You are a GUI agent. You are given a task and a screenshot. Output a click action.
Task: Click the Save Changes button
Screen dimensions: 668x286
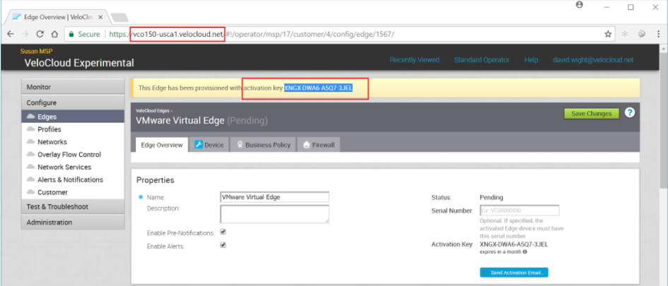tap(591, 114)
